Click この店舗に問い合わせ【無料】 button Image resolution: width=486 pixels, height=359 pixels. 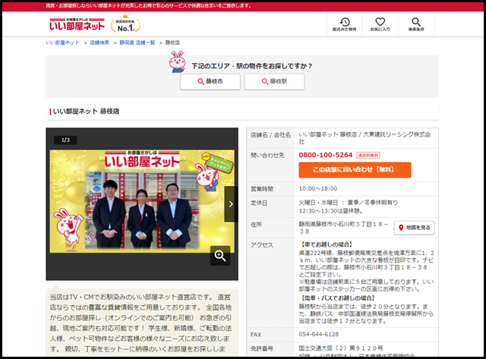pyautogui.click(x=355, y=170)
